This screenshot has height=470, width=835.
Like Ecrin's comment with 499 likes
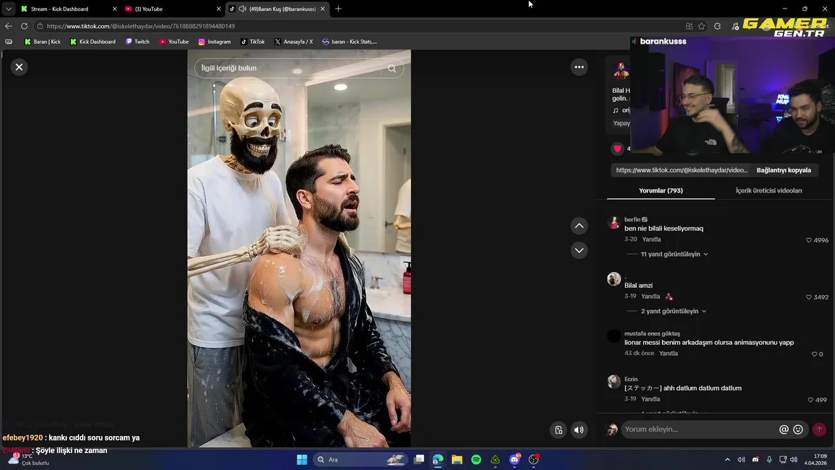tap(810, 400)
